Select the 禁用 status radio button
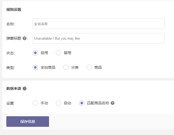 (x=59, y=53)
